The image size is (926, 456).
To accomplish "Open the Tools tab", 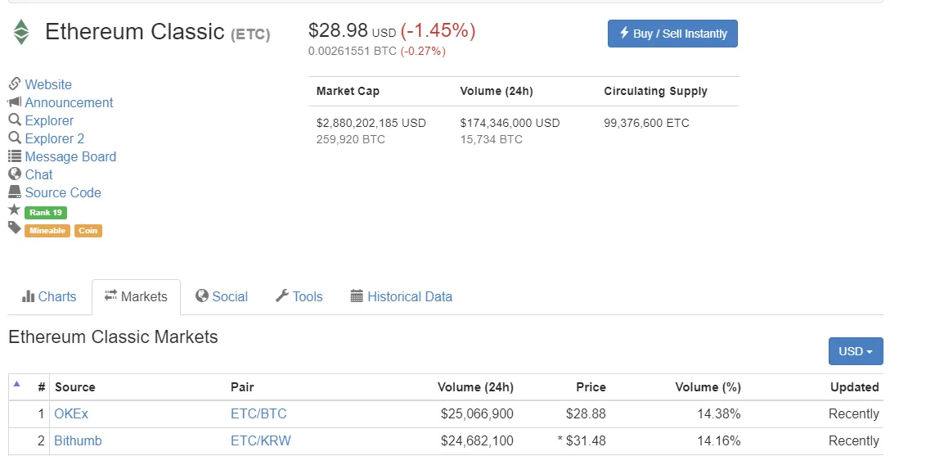I will pos(299,296).
